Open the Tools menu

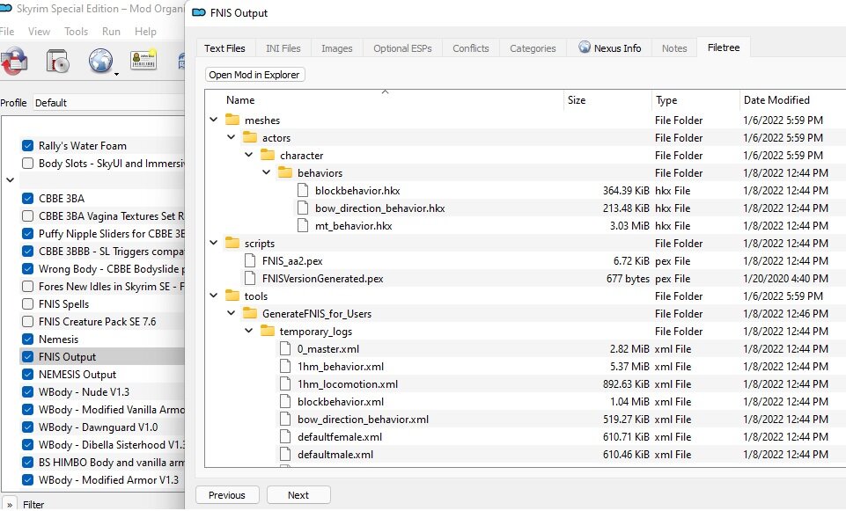(x=76, y=32)
